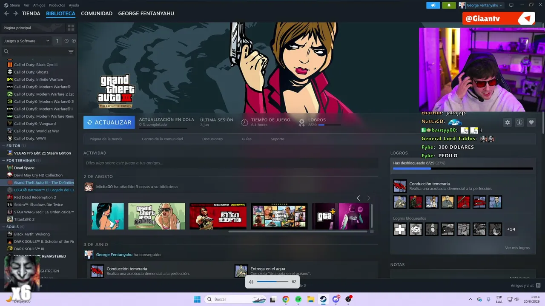
Task: Select Sekiro: Shadows Die Twice in the list
Action: coord(38,205)
